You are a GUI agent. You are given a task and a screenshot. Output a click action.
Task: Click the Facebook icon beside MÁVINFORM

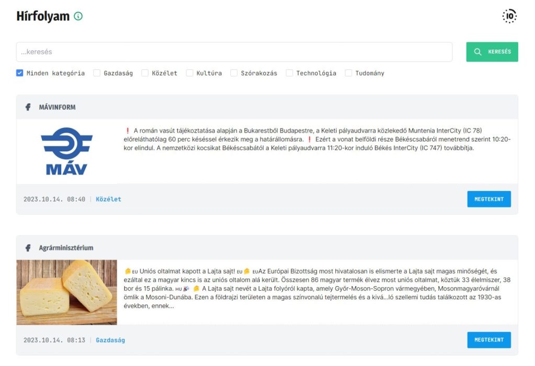[28, 107]
